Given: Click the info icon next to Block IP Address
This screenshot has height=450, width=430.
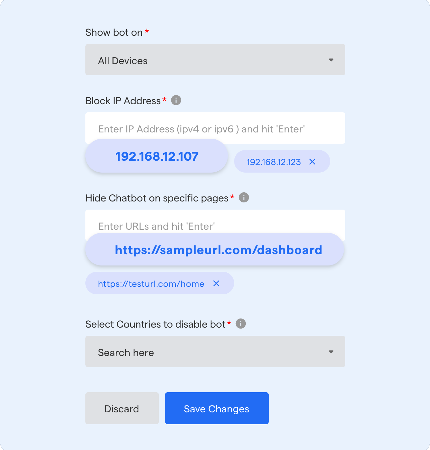Looking at the screenshot, I should (x=176, y=100).
